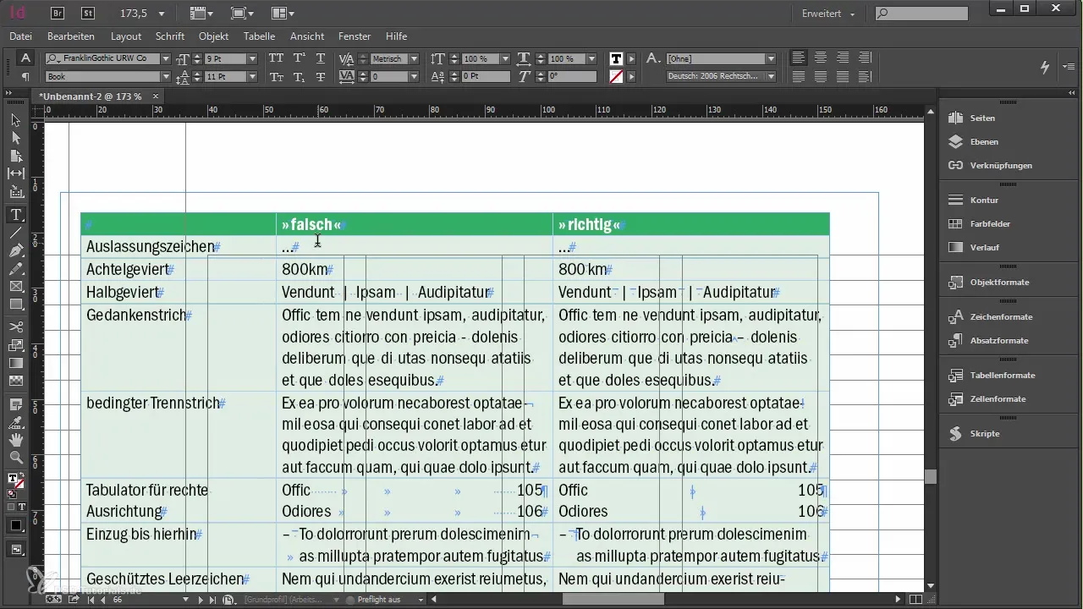Screen dimensions: 1083x609
Task: Open arrange documents dropdown
Action: [283, 14]
